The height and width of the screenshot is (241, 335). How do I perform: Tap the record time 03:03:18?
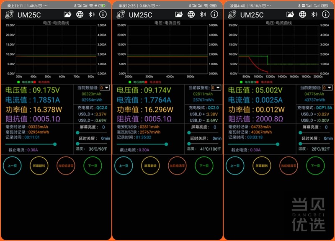(255, 137)
